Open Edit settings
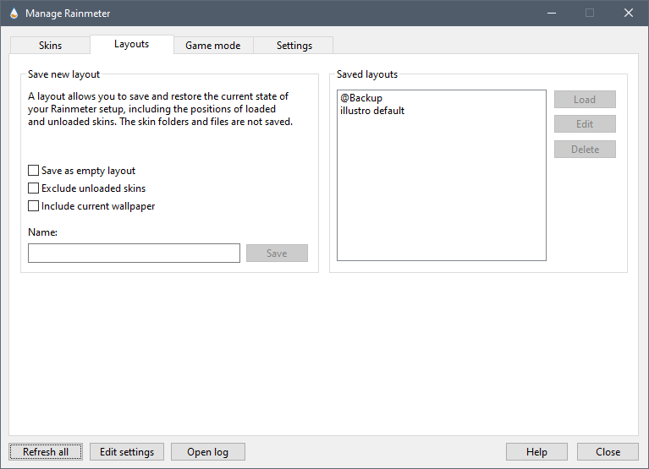 pos(127,451)
